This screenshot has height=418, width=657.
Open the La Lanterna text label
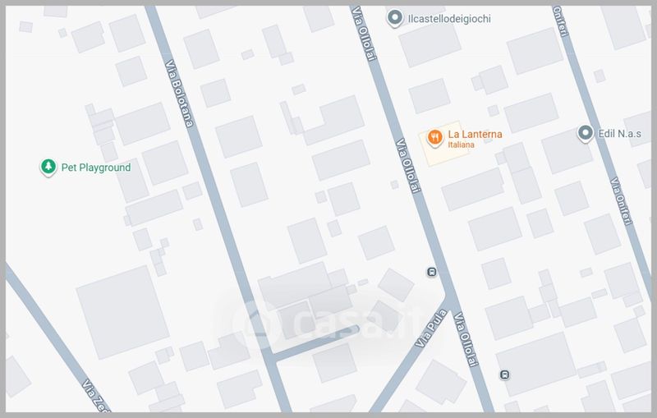[x=475, y=134]
